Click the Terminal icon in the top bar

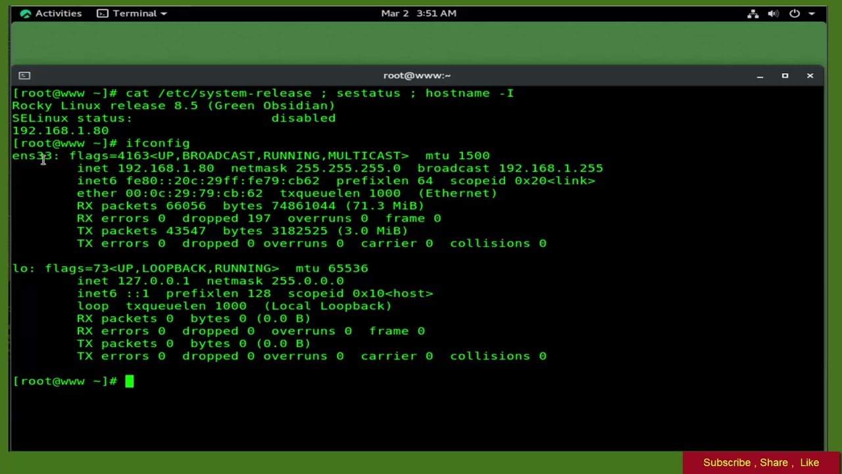pos(103,13)
